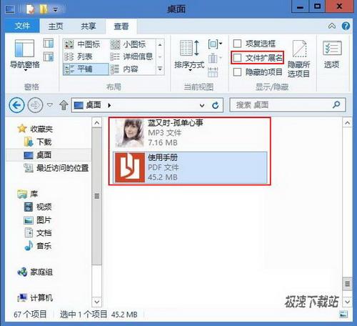Switch to the Share (共享) tab
Image resolution: width=357 pixels, height=326 pixels.
[x=88, y=26]
